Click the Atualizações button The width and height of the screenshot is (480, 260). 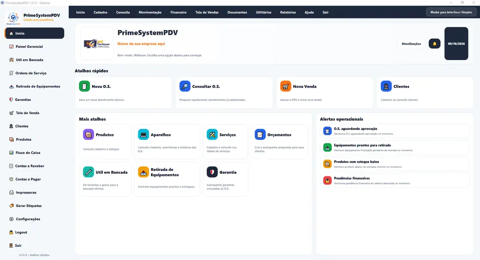[x=411, y=43]
